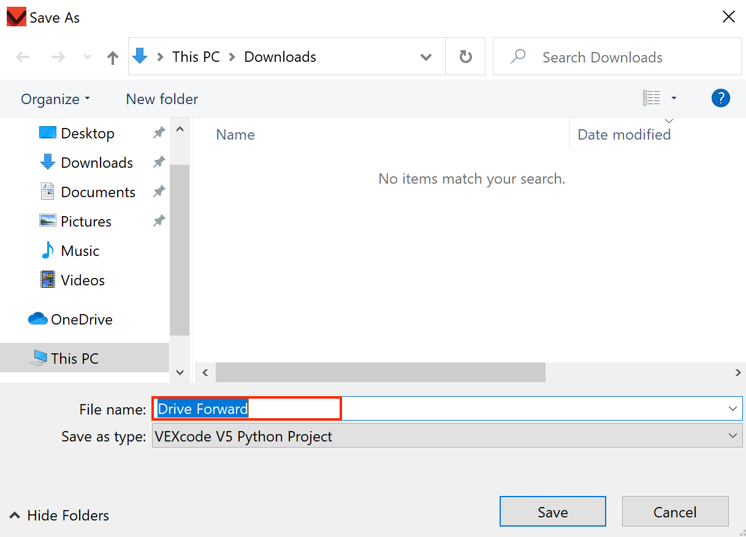This screenshot has width=746, height=537.
Task: Open the address bar folder history dropdown
Action: point(426,56)
